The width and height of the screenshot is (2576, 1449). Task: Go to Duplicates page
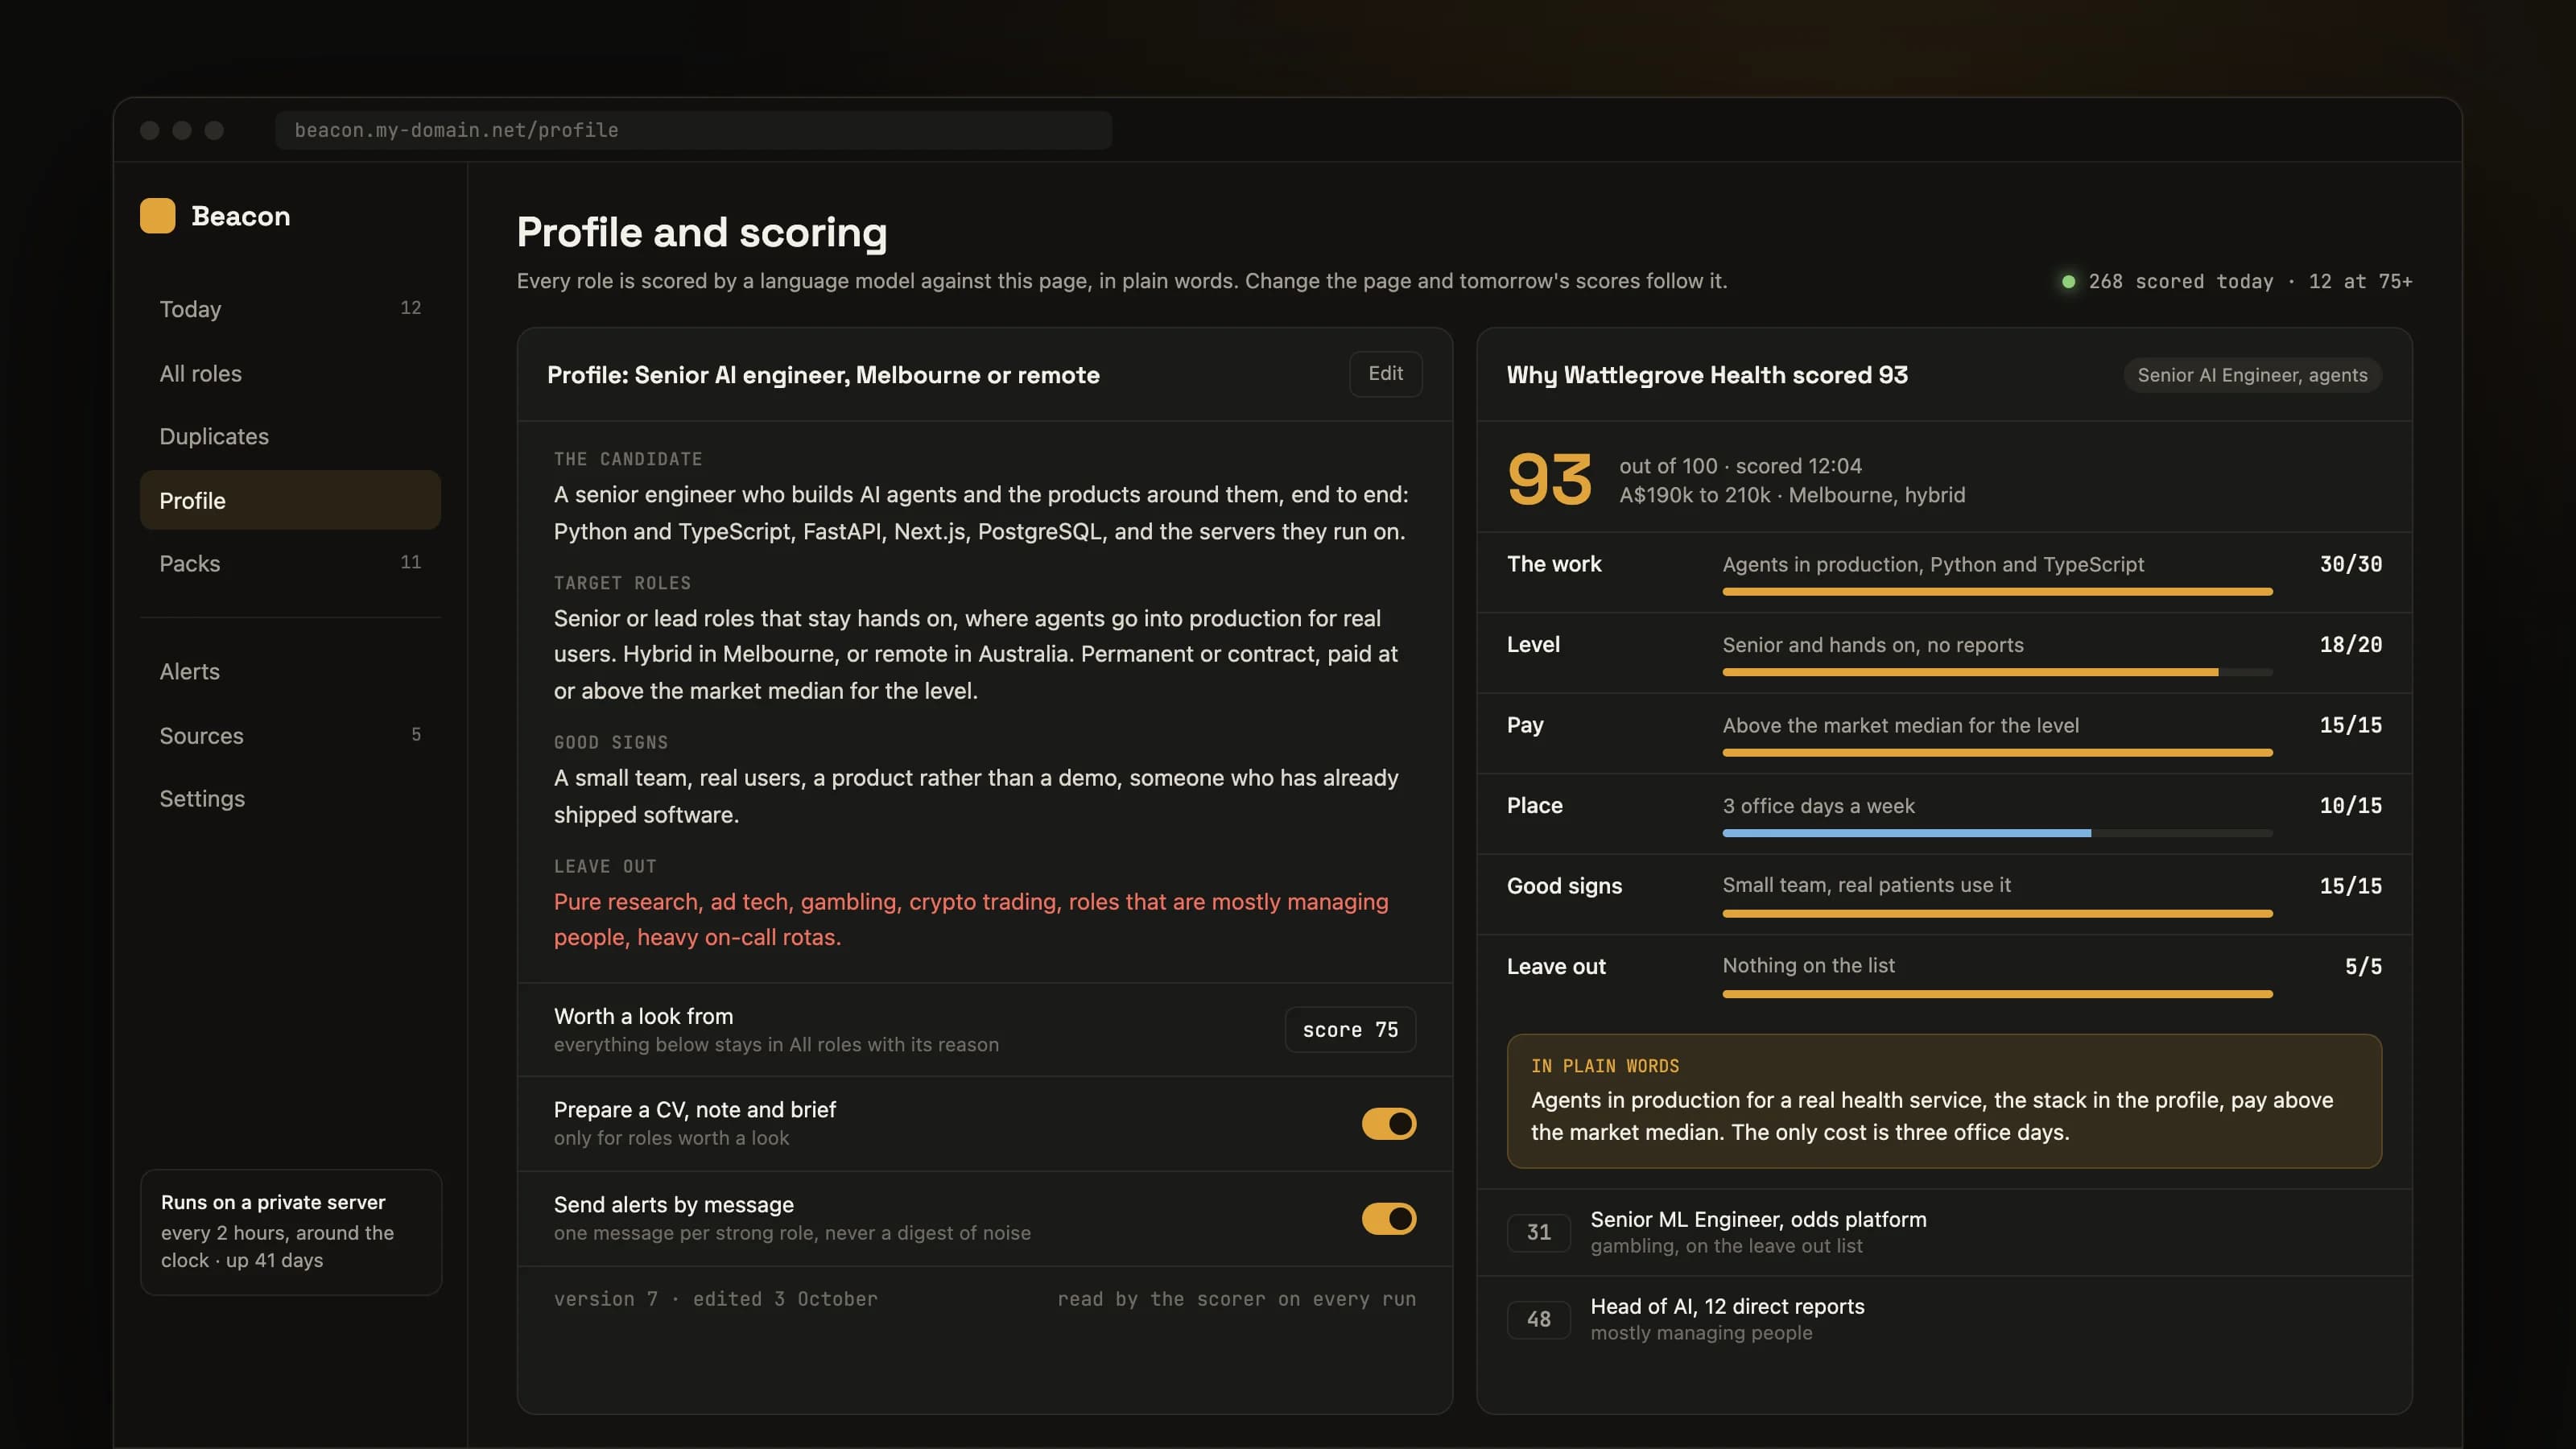pos(290,436)
